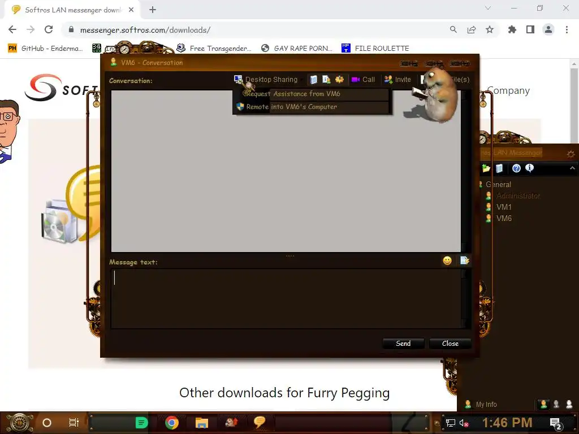Click the webpage vertical scrollbar up arrow
Screen dimensions: 579x434
tap(574, 64)
